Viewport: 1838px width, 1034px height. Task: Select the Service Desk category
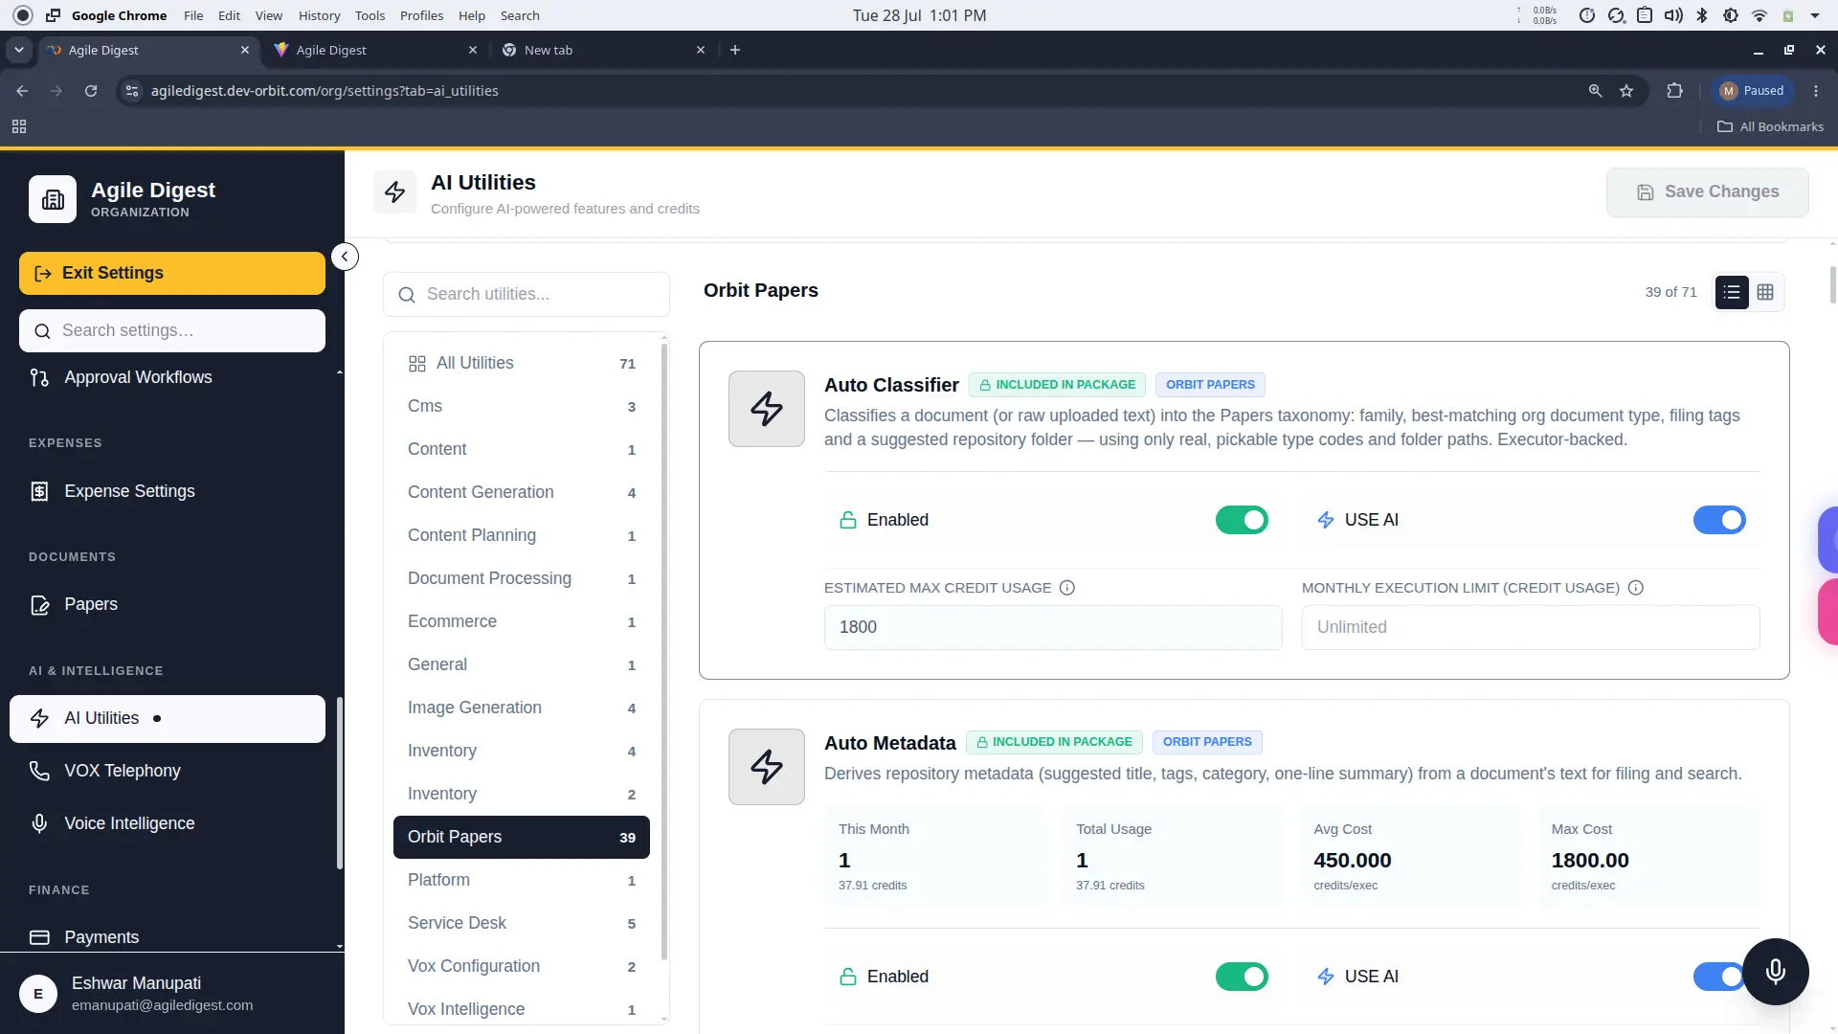[x=522, y=923]
